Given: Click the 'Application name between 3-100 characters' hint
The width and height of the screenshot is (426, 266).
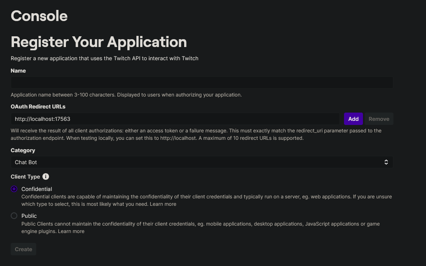Looking at the screenshot, I should click(126, 95).
